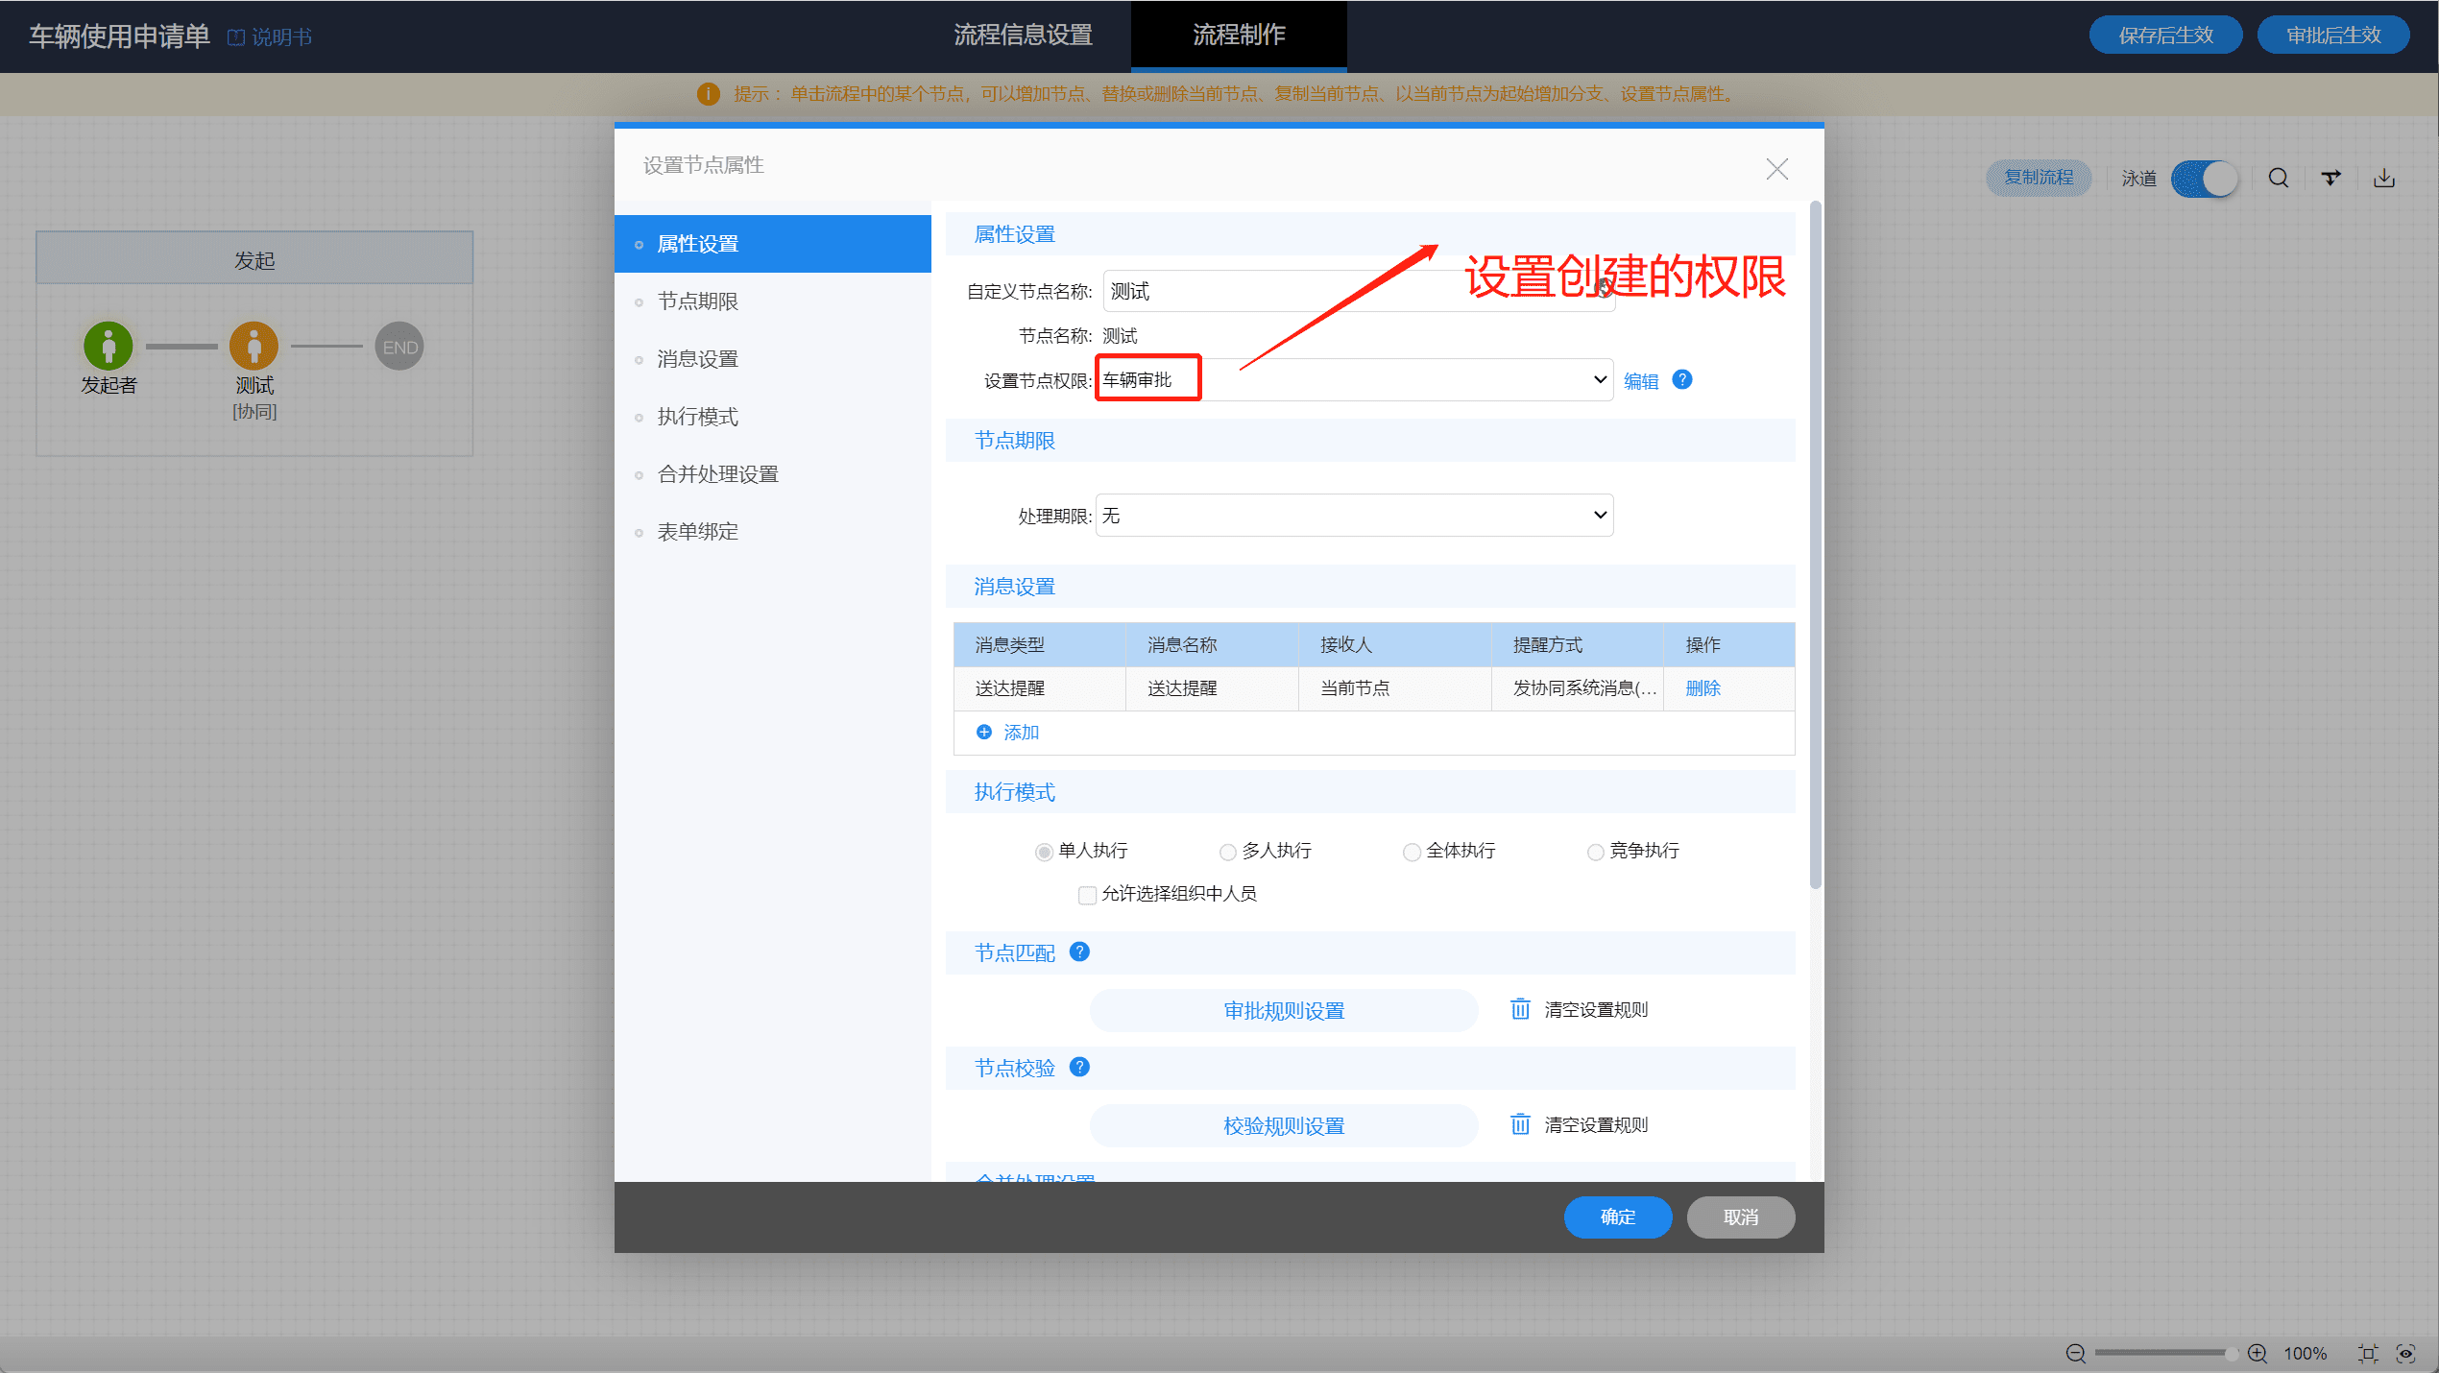This screenshot has height=1373, width=2439.
Task: Click 清空设置规则 under 节点校验
Action: point(1596,1125)
